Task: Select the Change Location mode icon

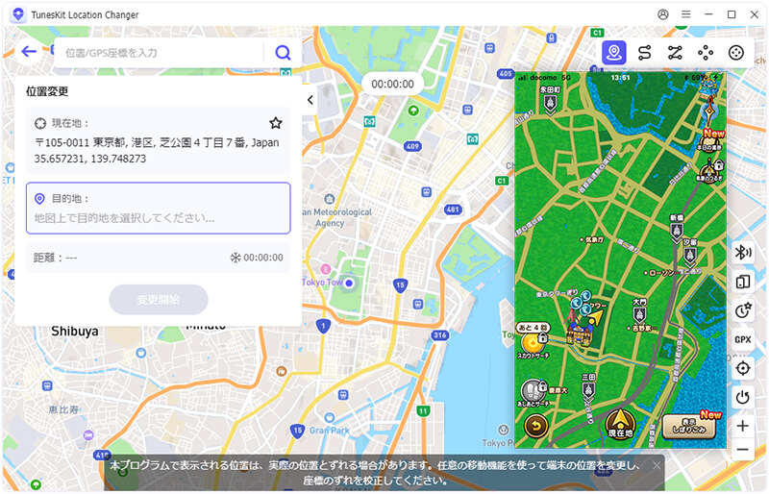Action: coord(614,53)
